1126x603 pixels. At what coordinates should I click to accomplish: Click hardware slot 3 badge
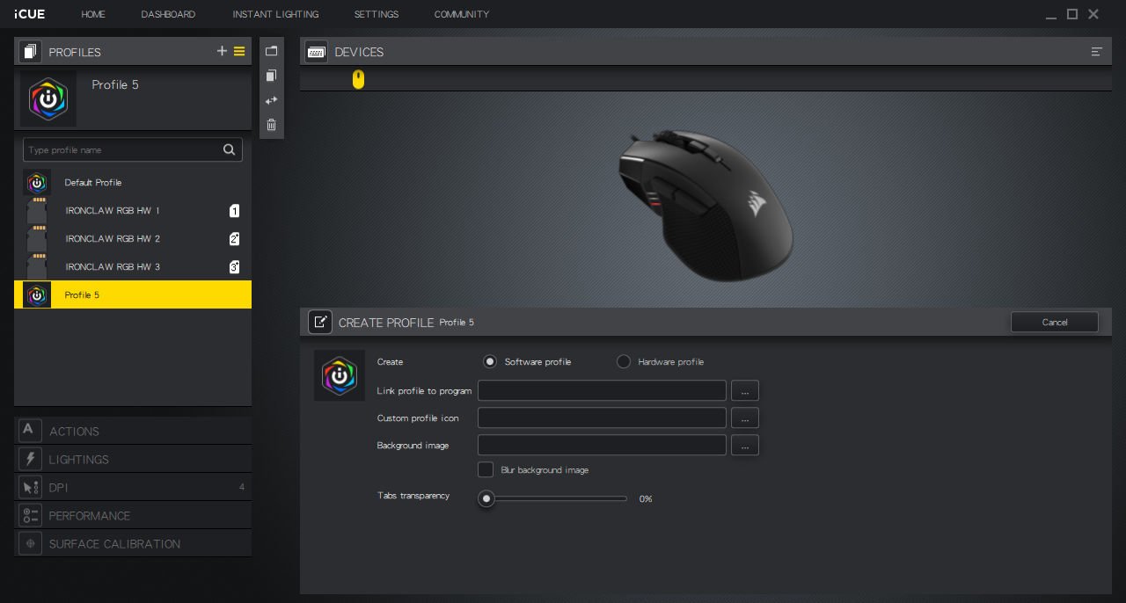(x=234, y=267)
